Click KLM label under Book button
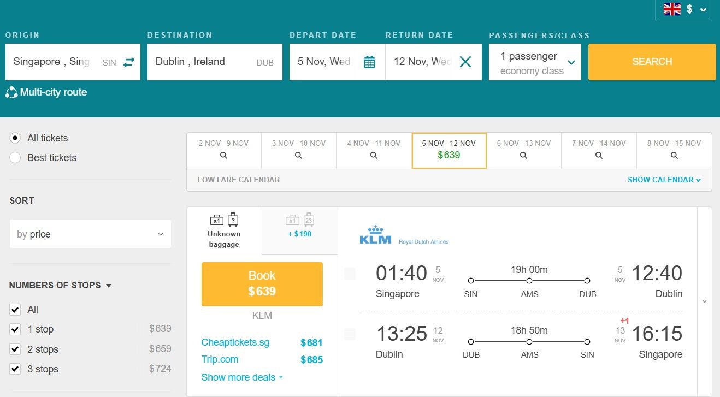This screenshot has height=397, width=720. pos(262,316)
